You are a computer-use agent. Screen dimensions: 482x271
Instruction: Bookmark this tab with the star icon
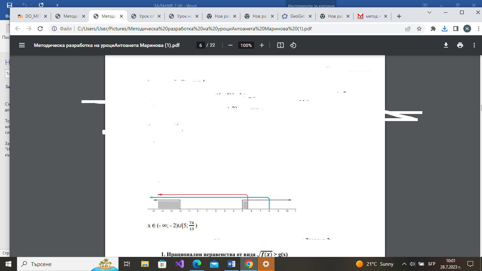pyautogui.click(x=419, y=29)
